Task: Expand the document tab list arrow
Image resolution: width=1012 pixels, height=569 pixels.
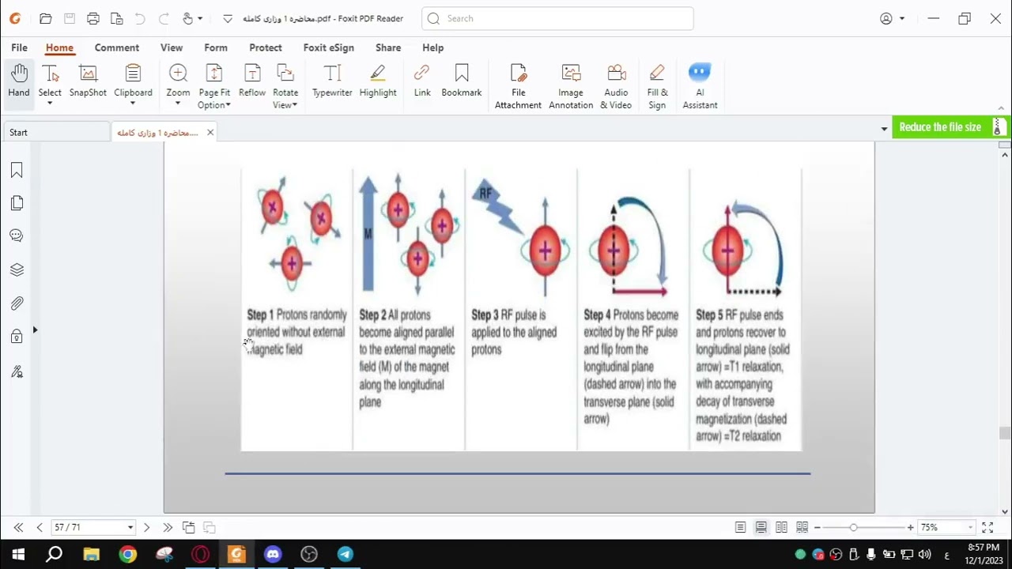Action: (x=884, y=128)
